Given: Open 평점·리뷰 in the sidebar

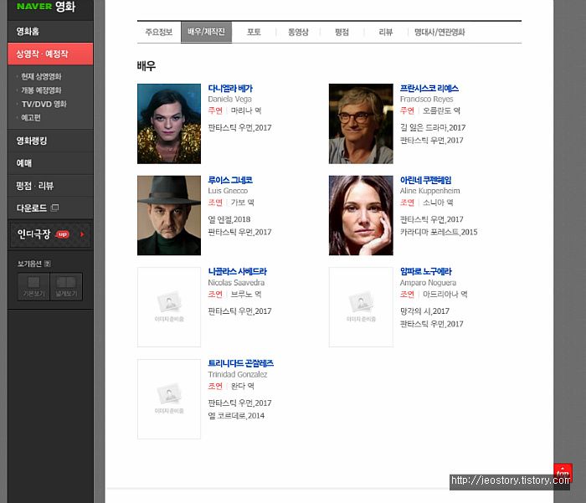Looking at the screenshot, I should click(50, 186).
